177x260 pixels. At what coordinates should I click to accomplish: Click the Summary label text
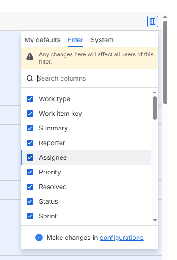[54, 128]
